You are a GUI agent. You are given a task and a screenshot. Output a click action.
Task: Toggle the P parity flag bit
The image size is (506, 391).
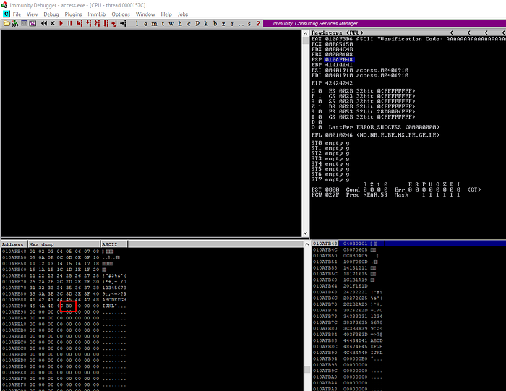pos(321,95)
